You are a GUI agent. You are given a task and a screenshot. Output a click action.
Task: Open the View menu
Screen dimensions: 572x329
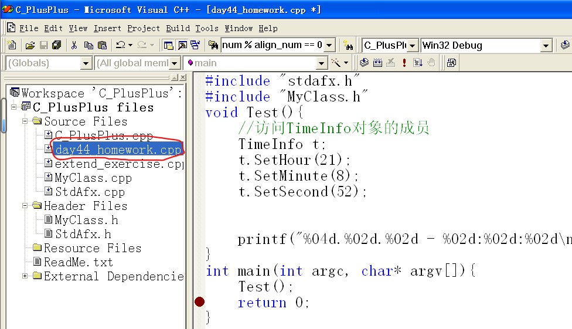click(x=78, y=29)
